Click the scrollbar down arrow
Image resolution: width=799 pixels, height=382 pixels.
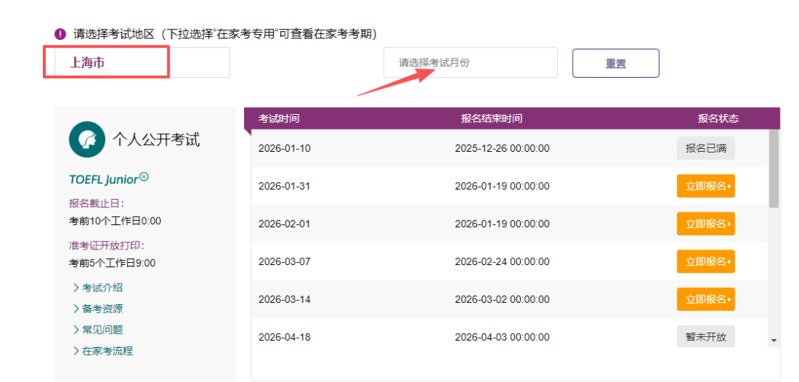click(774, 341)
